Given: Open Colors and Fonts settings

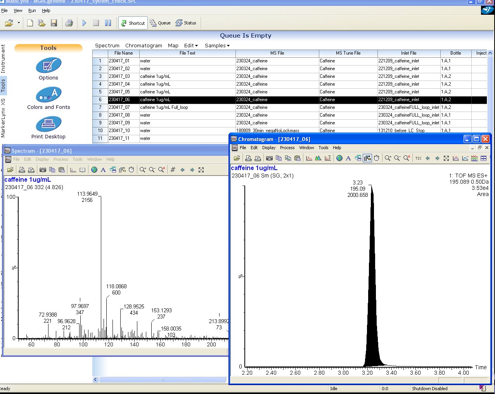Looking at the screenshot, I should click(48, 95).
